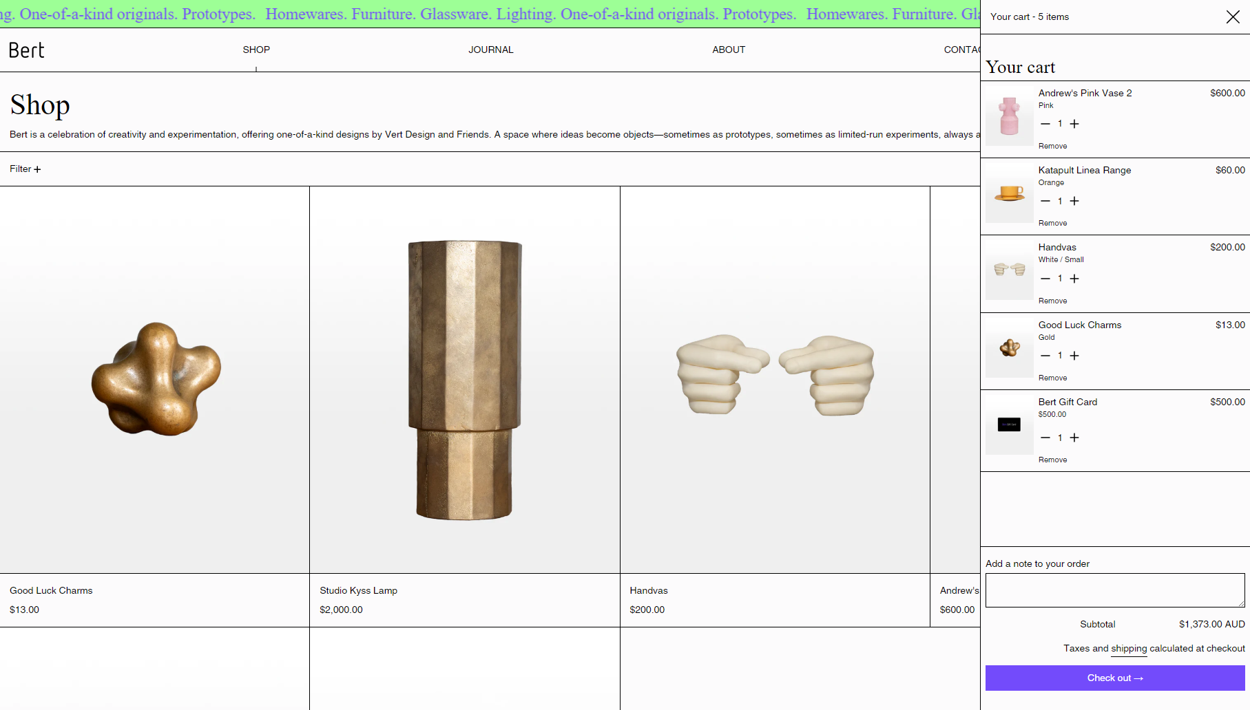The width and height of the screenshot is (1250, 710).
Task: Increase Katapult Linea Range quantity
Action: click(x=1074, y=201)
